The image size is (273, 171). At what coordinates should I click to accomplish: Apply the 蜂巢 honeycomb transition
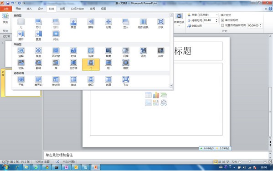pos(108,52)
